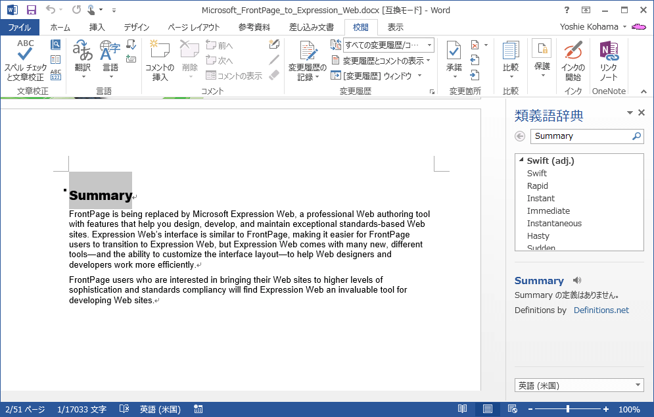Go to previous change arrow icon
654x417 pixels.
(x=475, y=60)
